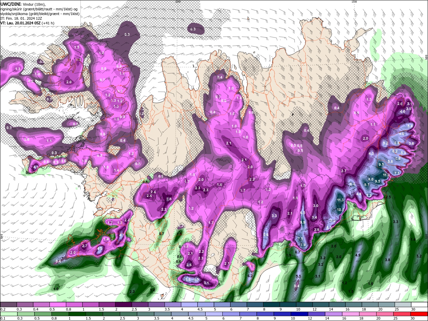The height and width of the screenshot is (321, 428).
Task: Select the 4.8 value on the map
Action: tap(359, 194)
